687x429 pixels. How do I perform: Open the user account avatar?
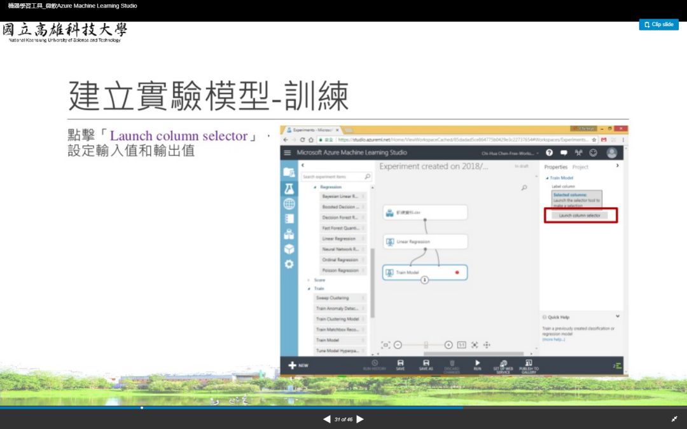tap(612, 153)
